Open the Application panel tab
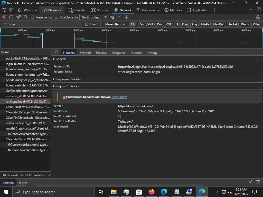 pyautogui.click(x=198, y=10)
